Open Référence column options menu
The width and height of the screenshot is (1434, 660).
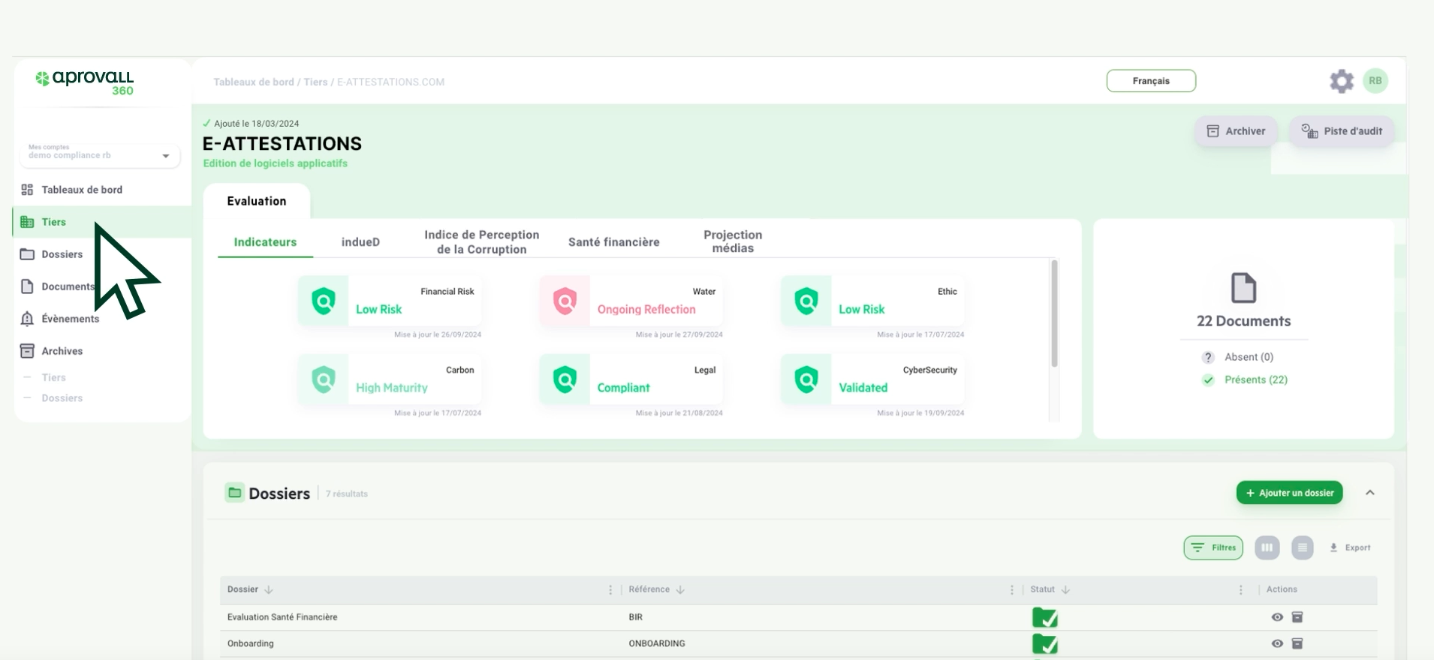pyautogui.click(x=1012, y=590)
